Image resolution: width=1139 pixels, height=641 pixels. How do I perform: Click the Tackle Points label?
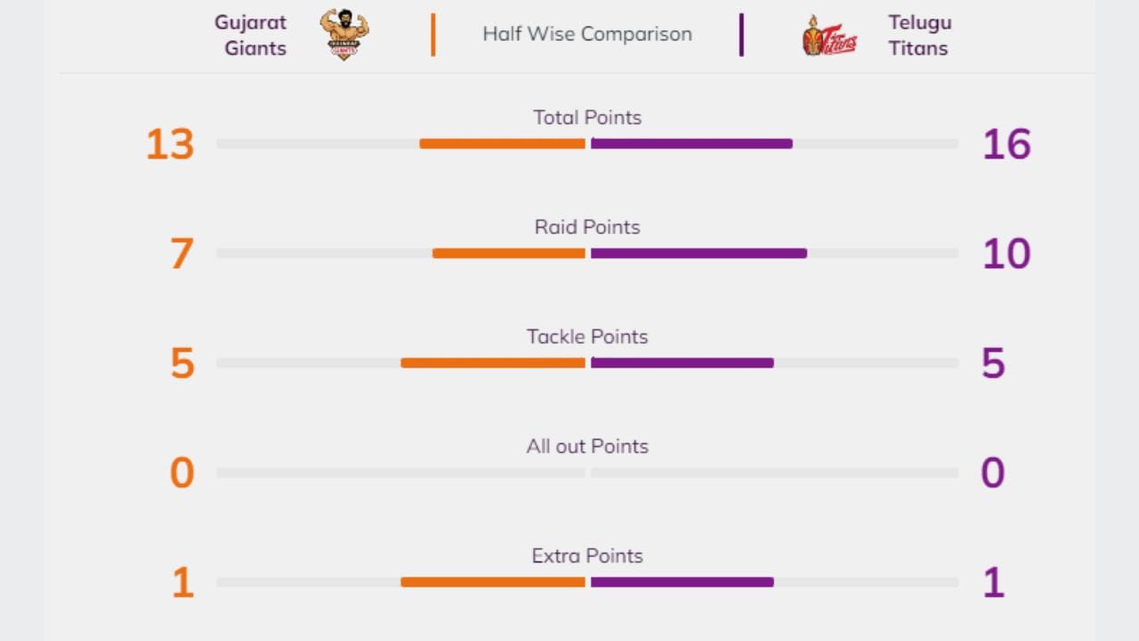[587, 337]
